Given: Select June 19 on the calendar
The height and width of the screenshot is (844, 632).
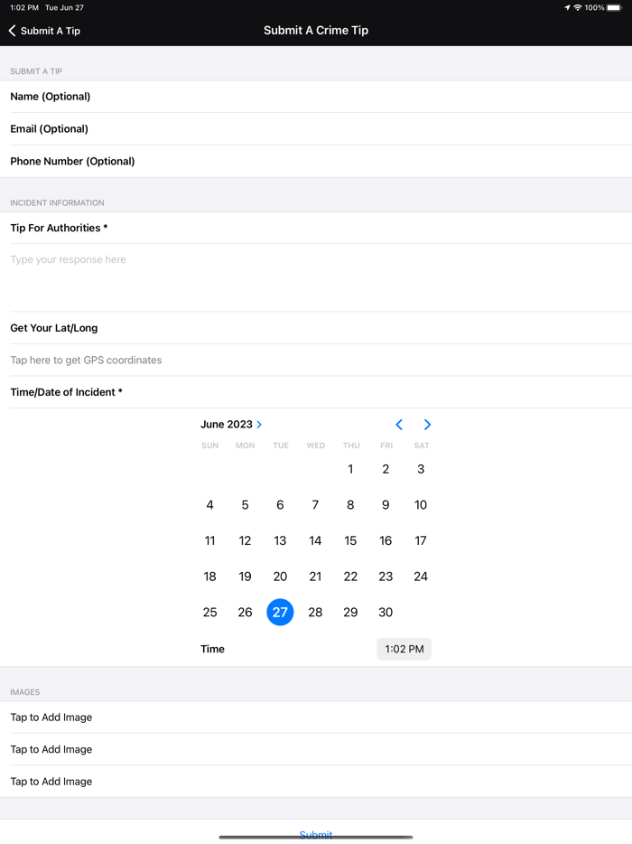Looking at the screenshot, I should click(245, 577).
